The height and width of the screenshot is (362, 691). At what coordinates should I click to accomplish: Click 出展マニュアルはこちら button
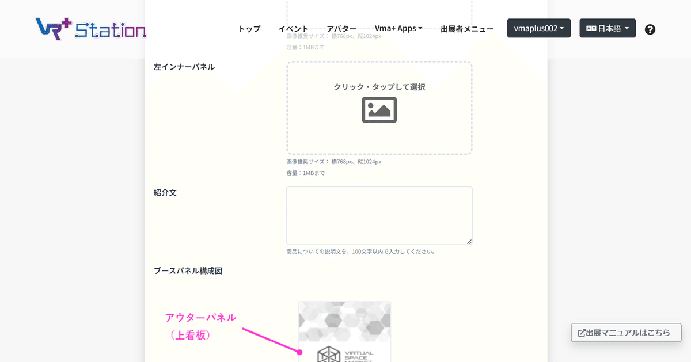[626, 333]
